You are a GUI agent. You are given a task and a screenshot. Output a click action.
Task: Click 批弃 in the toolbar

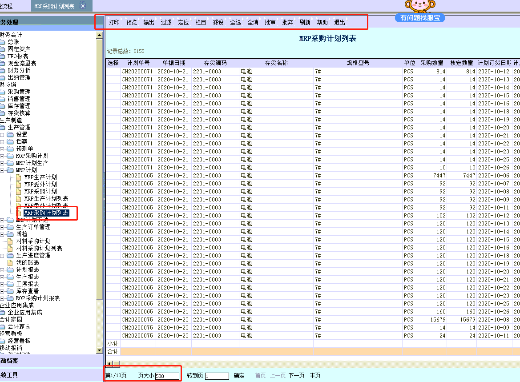pos(287,22)
